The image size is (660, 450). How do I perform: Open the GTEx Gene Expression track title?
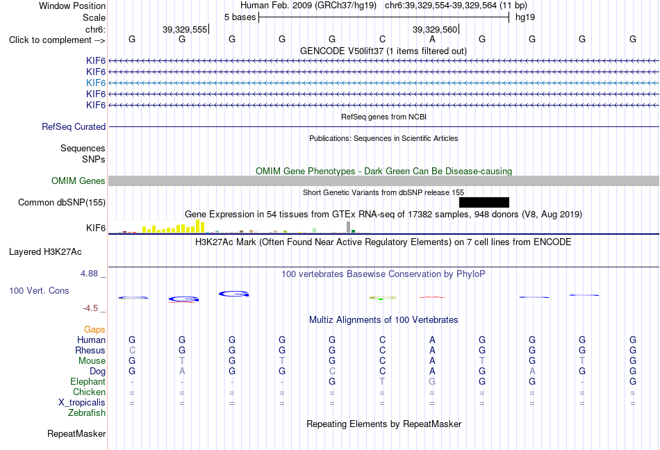(383, 215)
